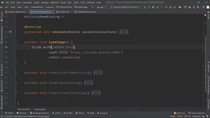Image resolution: width=210 pixels, height=118 pixels.
Task: Open the Profiler tool window
Action: [x=68, y=113]
